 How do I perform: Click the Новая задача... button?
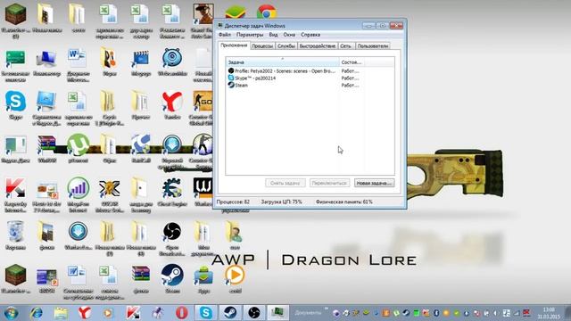coord(374,183)
